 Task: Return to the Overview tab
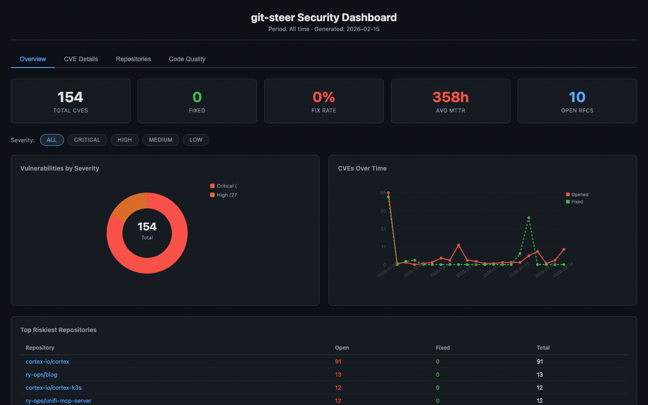[32, 59]
